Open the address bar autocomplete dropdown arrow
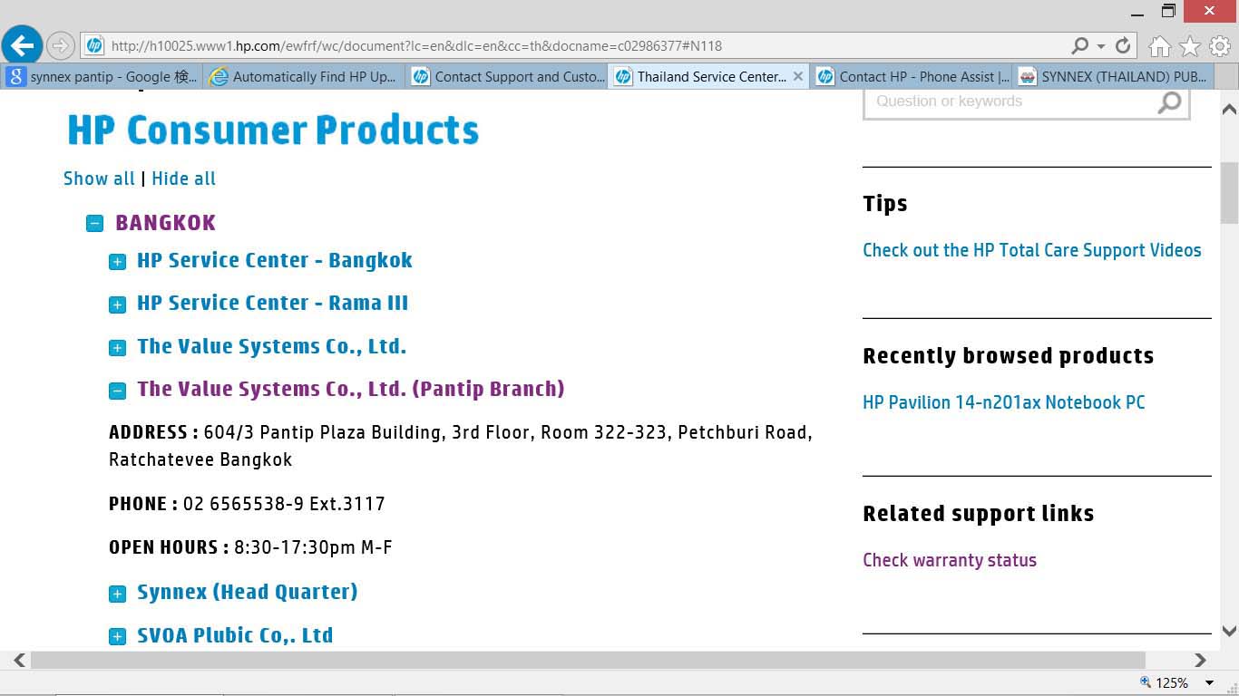Image resolution: width=1239 pixels, height=696 pixels. (x=1101, y=46)
